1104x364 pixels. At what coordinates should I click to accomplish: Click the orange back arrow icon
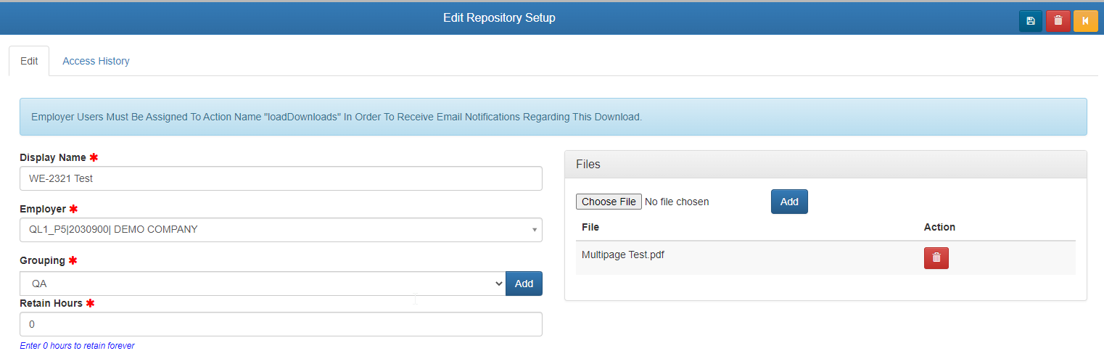pyautogui.click(x=1085, y=21)
